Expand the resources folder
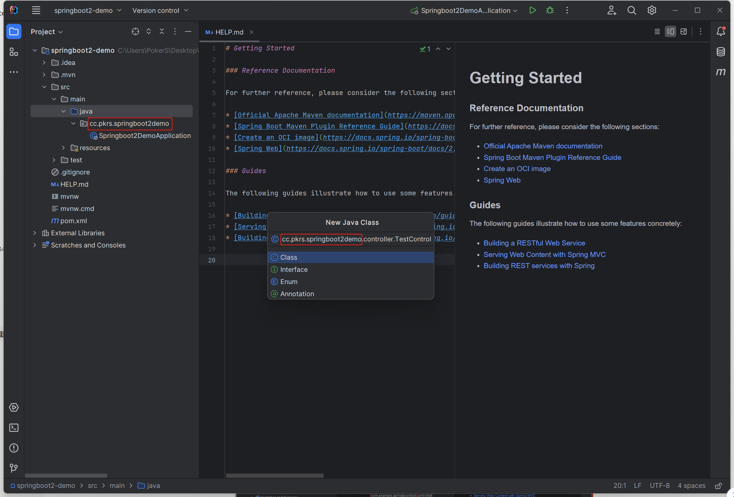 [x=64, y=148]
